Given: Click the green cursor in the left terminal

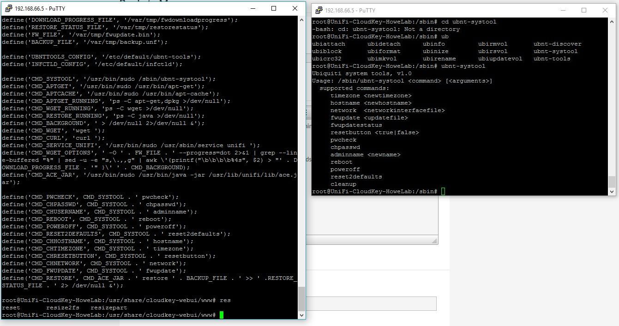Looking at the screenshot, I should click(x=222, y=315).
